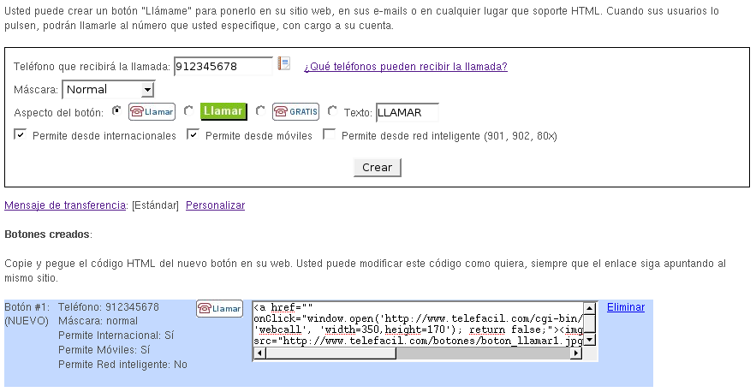Uncheck Permite desde móviles checkbox
This screenshot has width=756, height=392.
[193, 134]
